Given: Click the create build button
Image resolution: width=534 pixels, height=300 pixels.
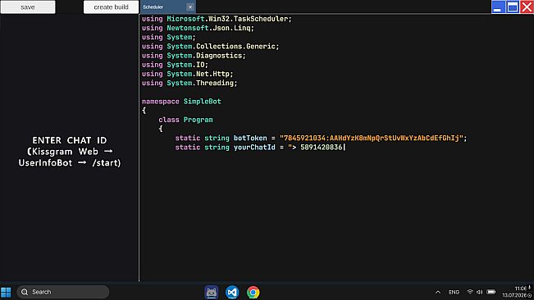Looking at the screenshot, I should click(111, 7).
